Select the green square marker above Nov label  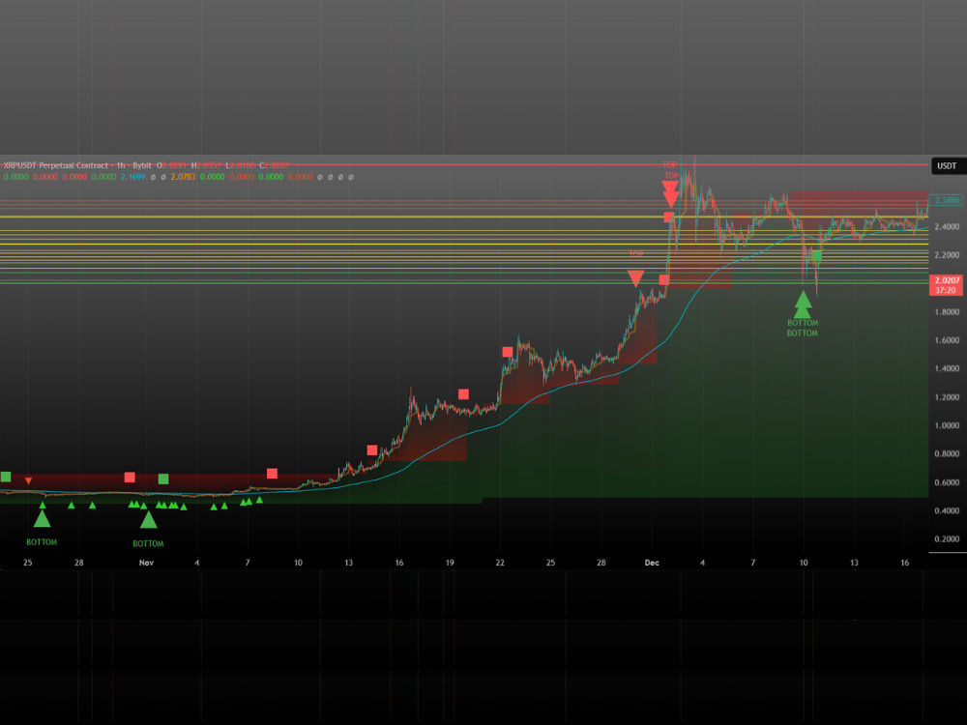(163, 479)
